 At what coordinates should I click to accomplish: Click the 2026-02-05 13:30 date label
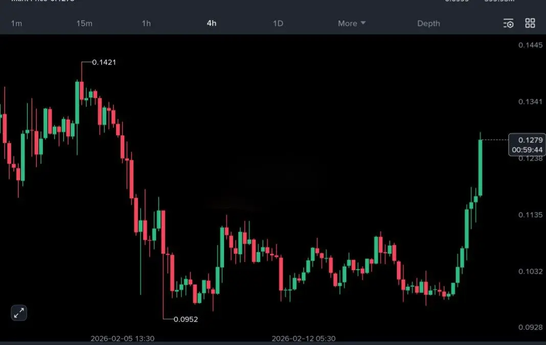tap(122, 338)
